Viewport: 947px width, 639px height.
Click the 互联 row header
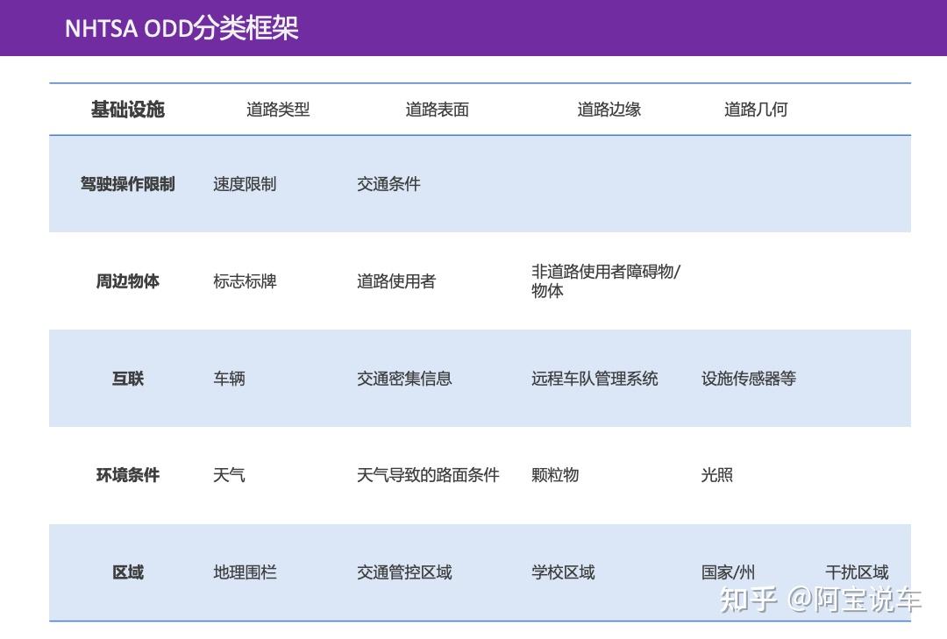128,379
